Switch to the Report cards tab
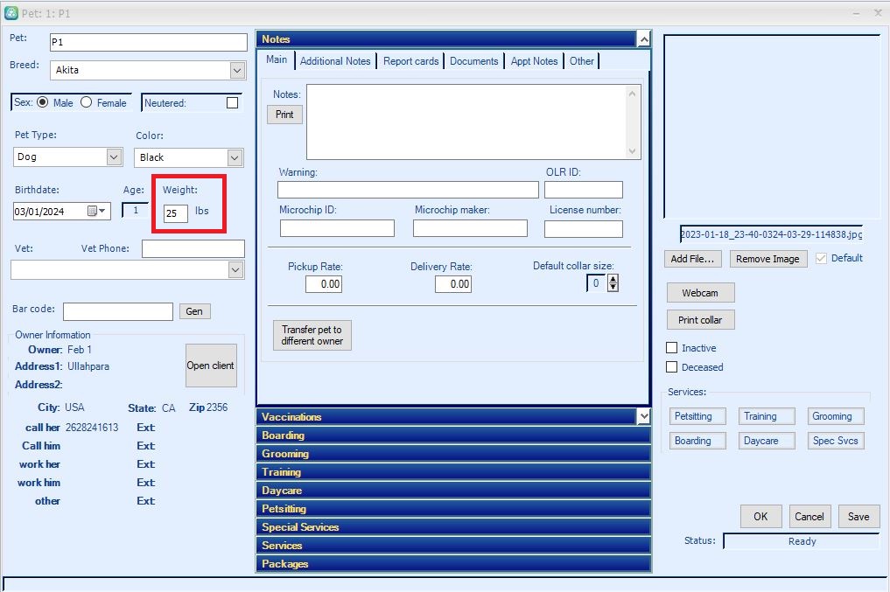 point(410,61)
